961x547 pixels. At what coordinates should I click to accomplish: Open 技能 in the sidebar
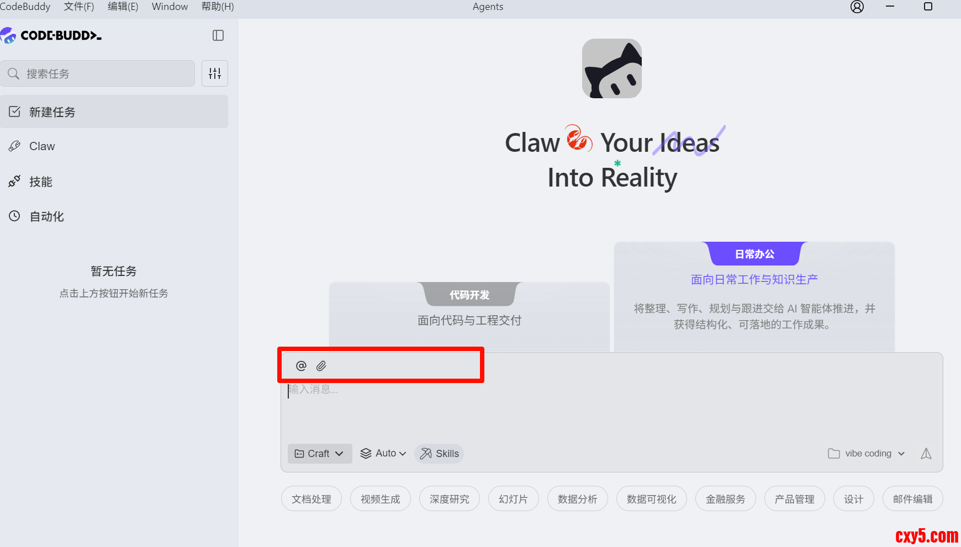(x=114, y=182)
